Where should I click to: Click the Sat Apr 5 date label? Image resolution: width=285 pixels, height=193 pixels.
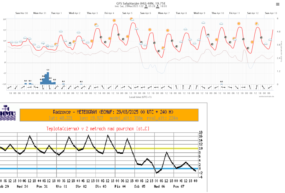point(127,13)
